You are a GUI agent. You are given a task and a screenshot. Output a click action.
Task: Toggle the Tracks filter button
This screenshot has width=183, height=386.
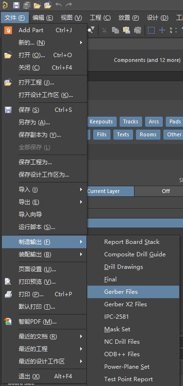click(x=131, y=121)
